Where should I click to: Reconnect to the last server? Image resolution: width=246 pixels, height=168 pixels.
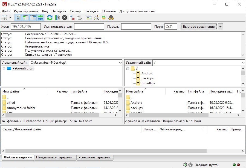[x=80, y=18]
